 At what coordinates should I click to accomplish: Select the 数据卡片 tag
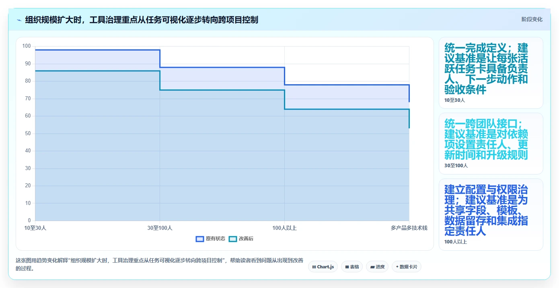pos(407,267)
